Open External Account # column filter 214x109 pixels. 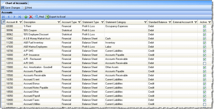196,22
